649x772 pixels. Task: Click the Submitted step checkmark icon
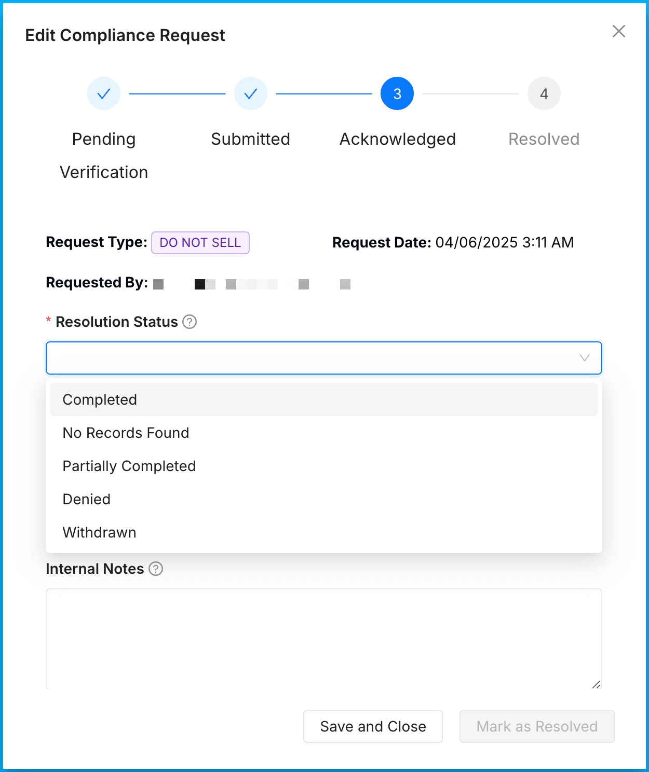[x=251, y=94]
